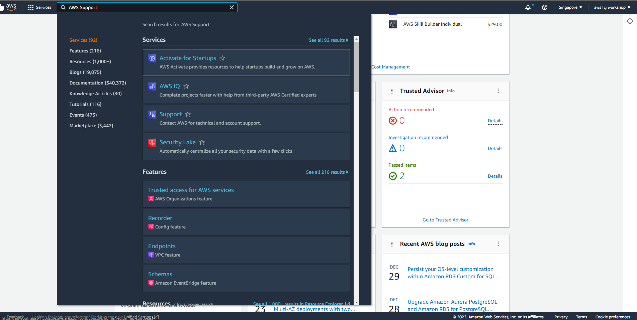The image size is (637, 320).
Task: Click the Security Lake service icon
Action: [152, 143]
